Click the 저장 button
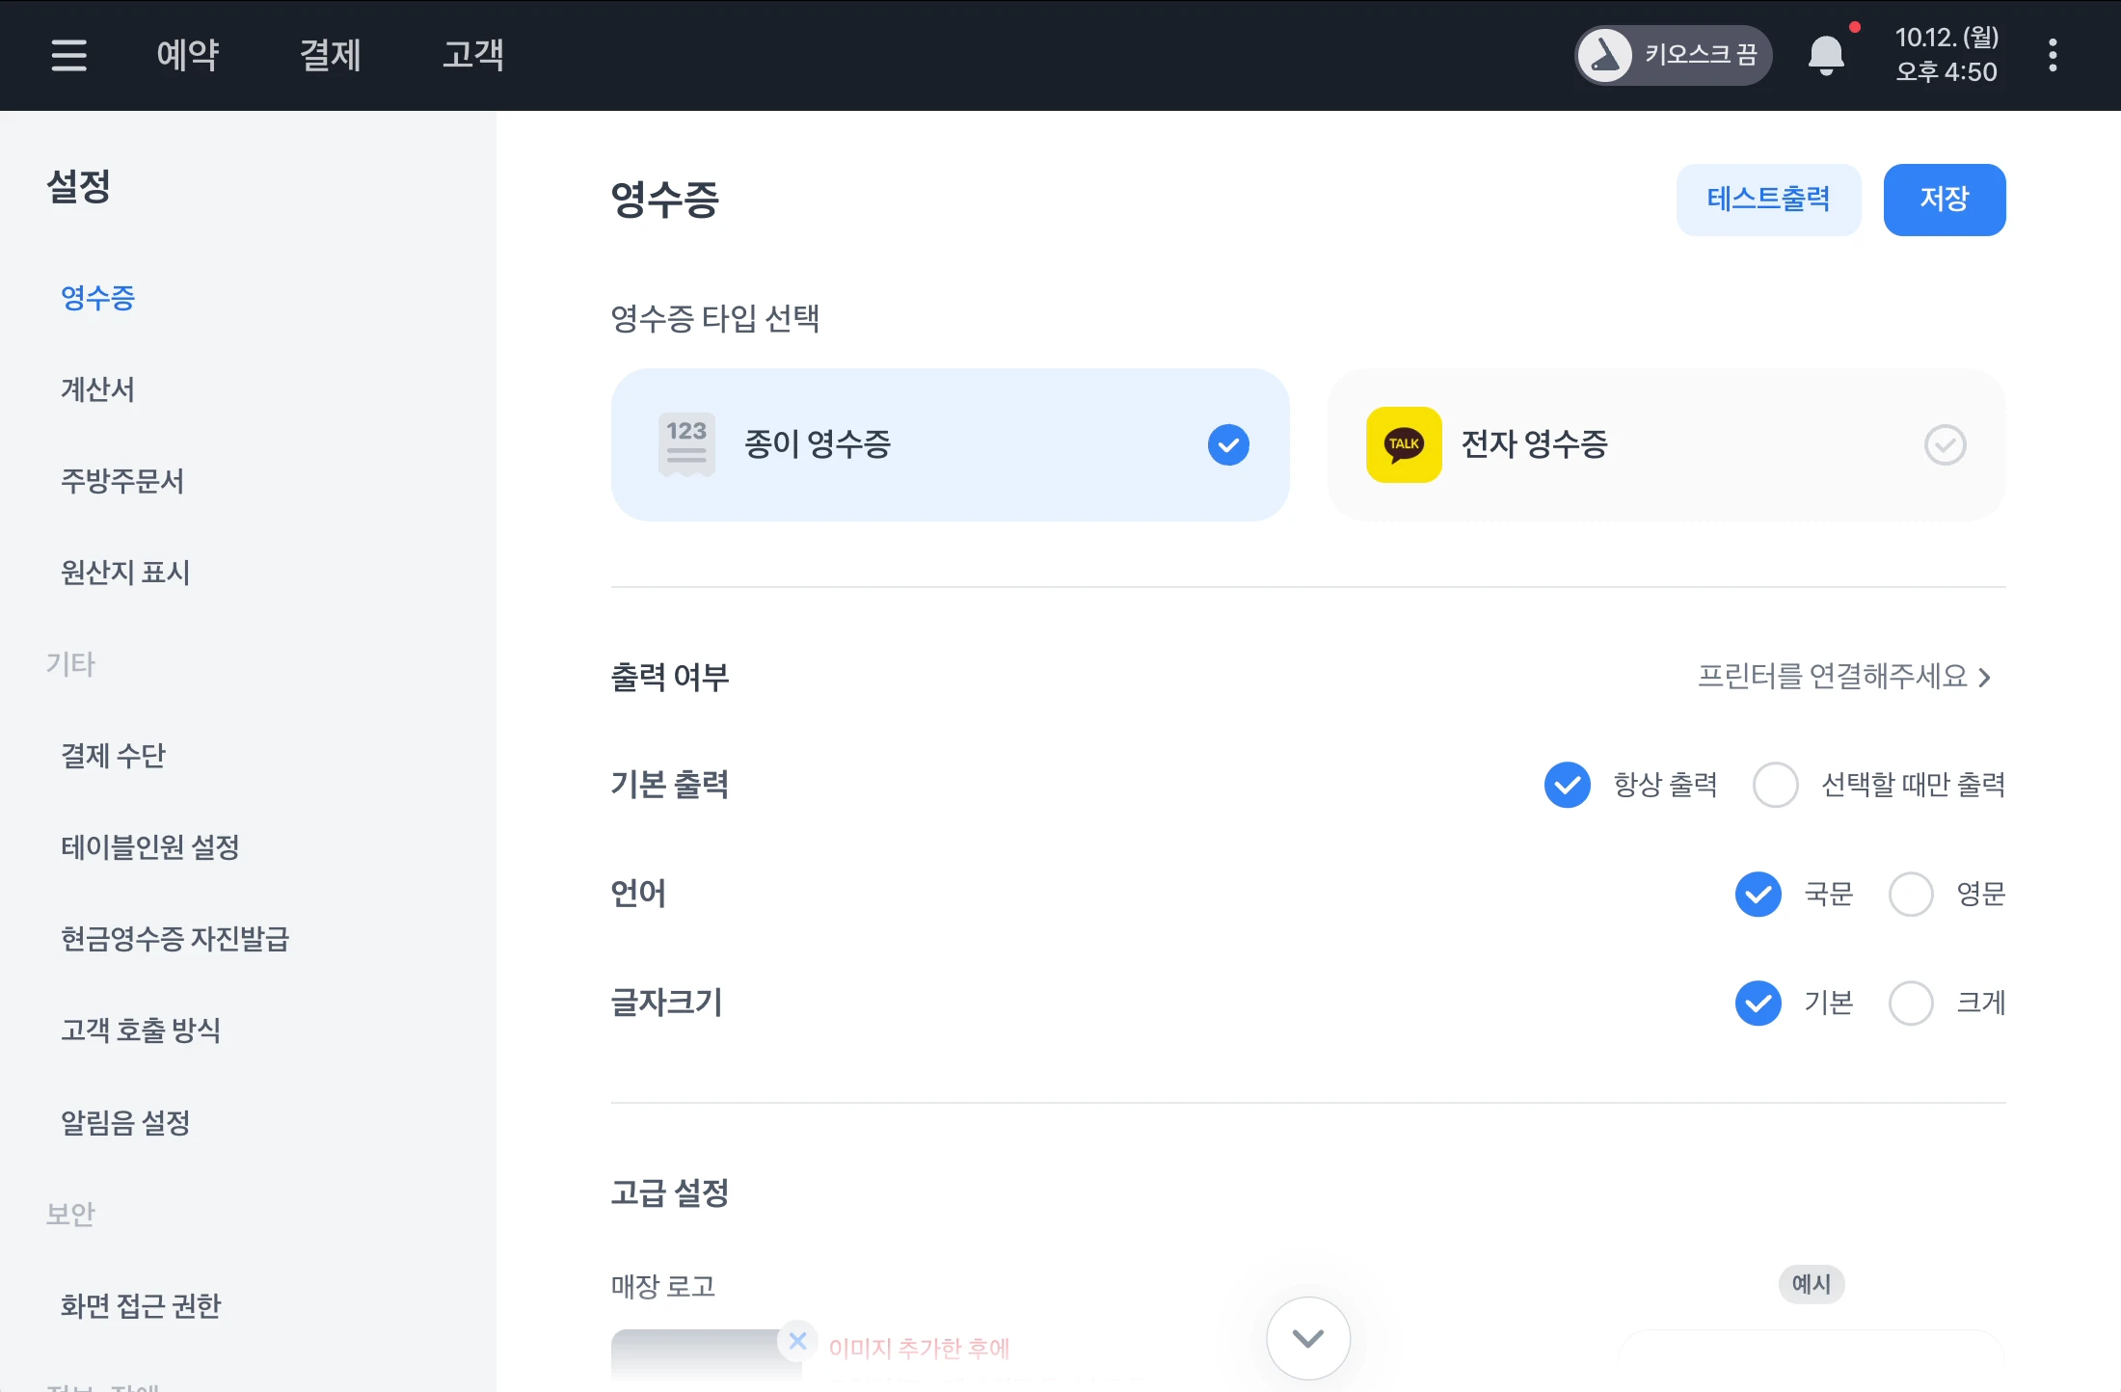 1945,200
